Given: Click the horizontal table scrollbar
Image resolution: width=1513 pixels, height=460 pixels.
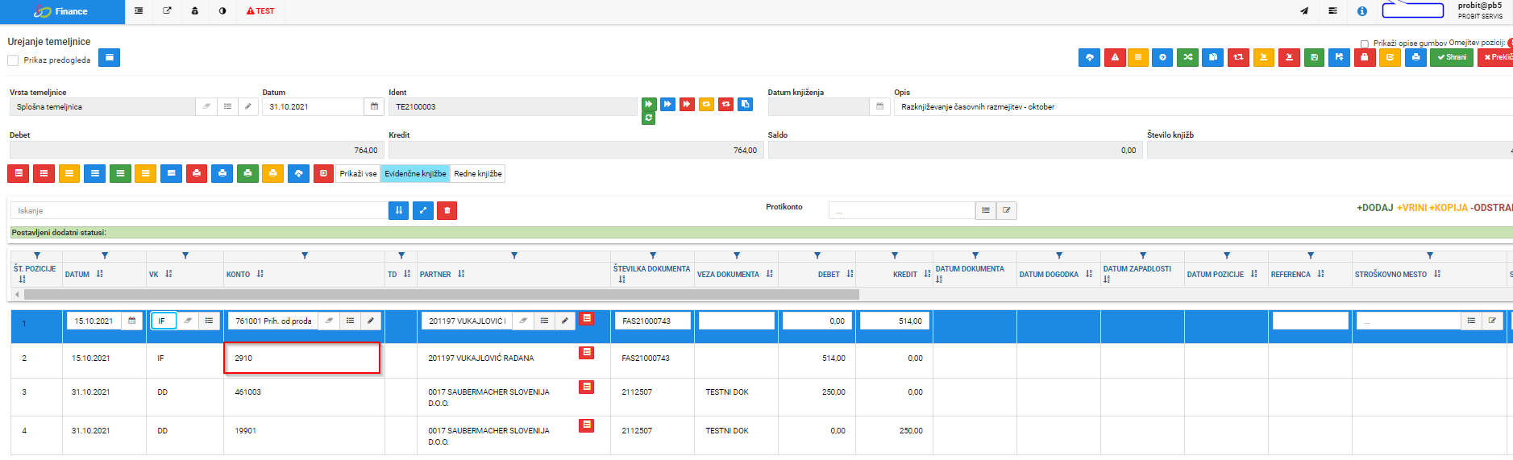Looking at the screenshot, I should (441, 295).
